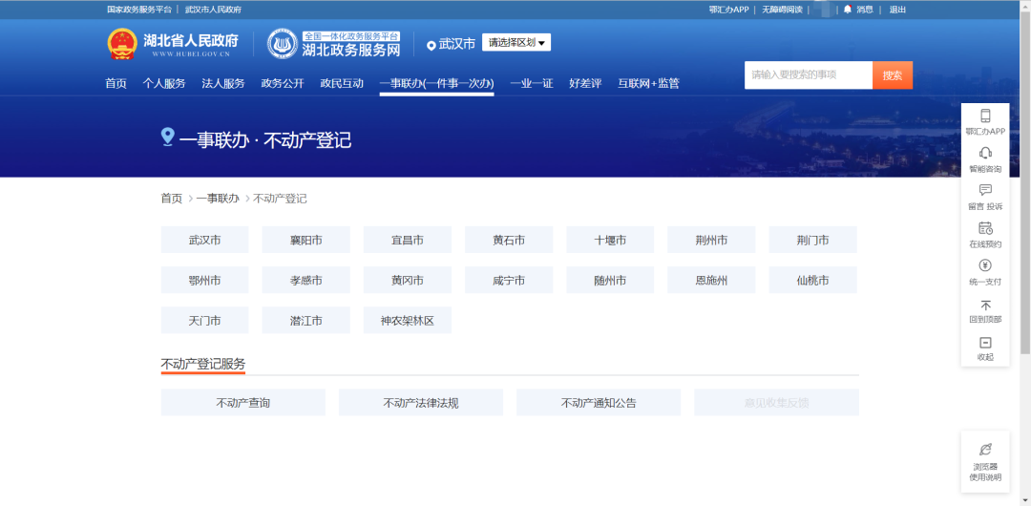The width and height of the screenshot is (1031, 506).
Task: Open the 请选择区划 district dropdown
Action: click(516, 43)
